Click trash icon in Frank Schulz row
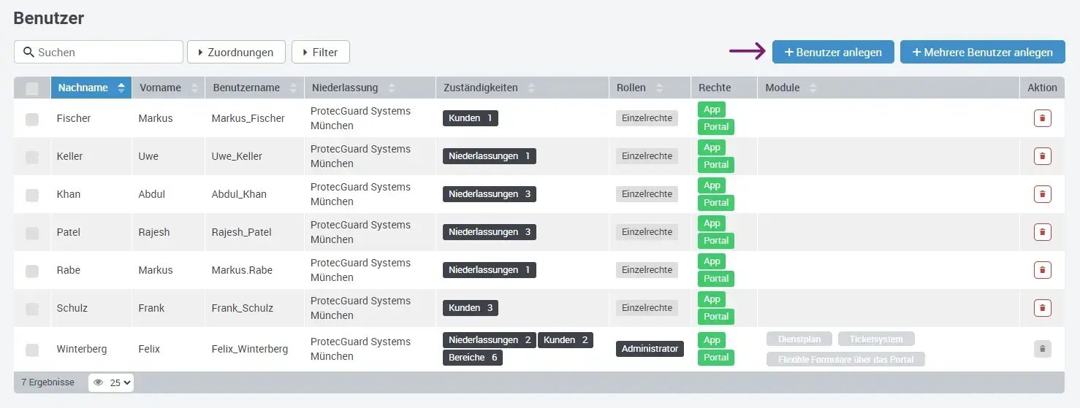 pos(1042,308)
